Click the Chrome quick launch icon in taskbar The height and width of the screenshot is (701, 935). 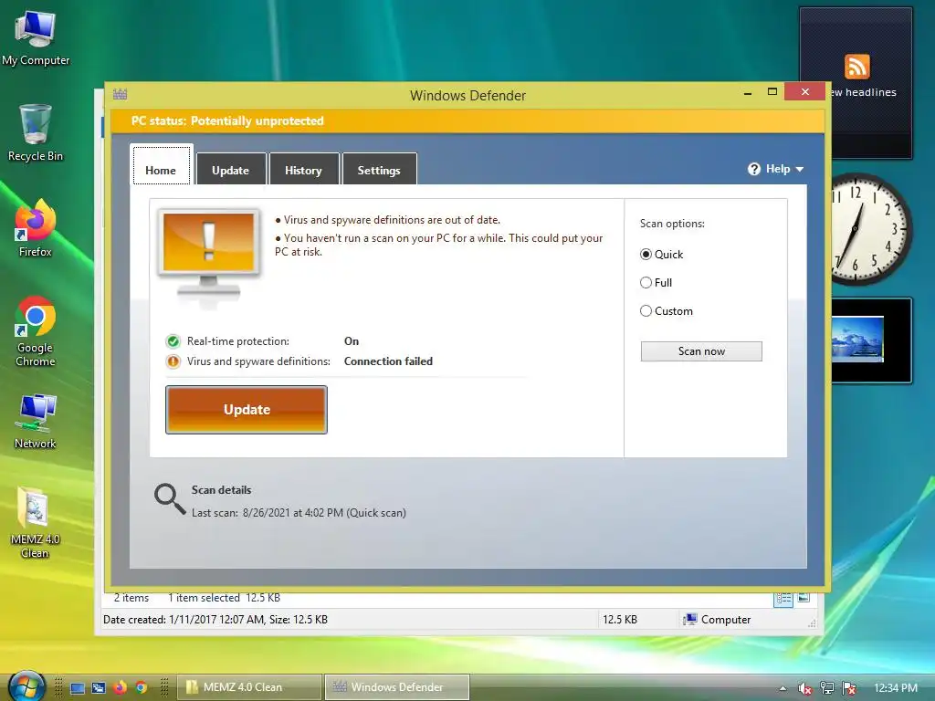coord(142,687)
